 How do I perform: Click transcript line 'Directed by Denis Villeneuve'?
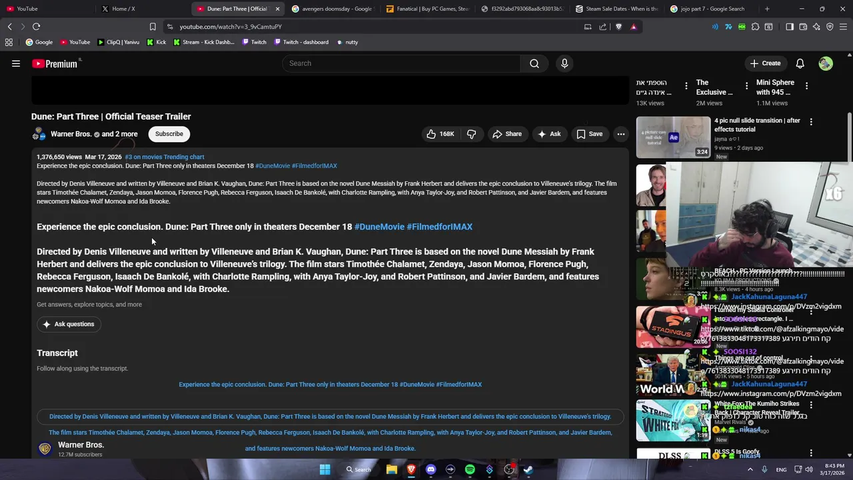point(331,417)
